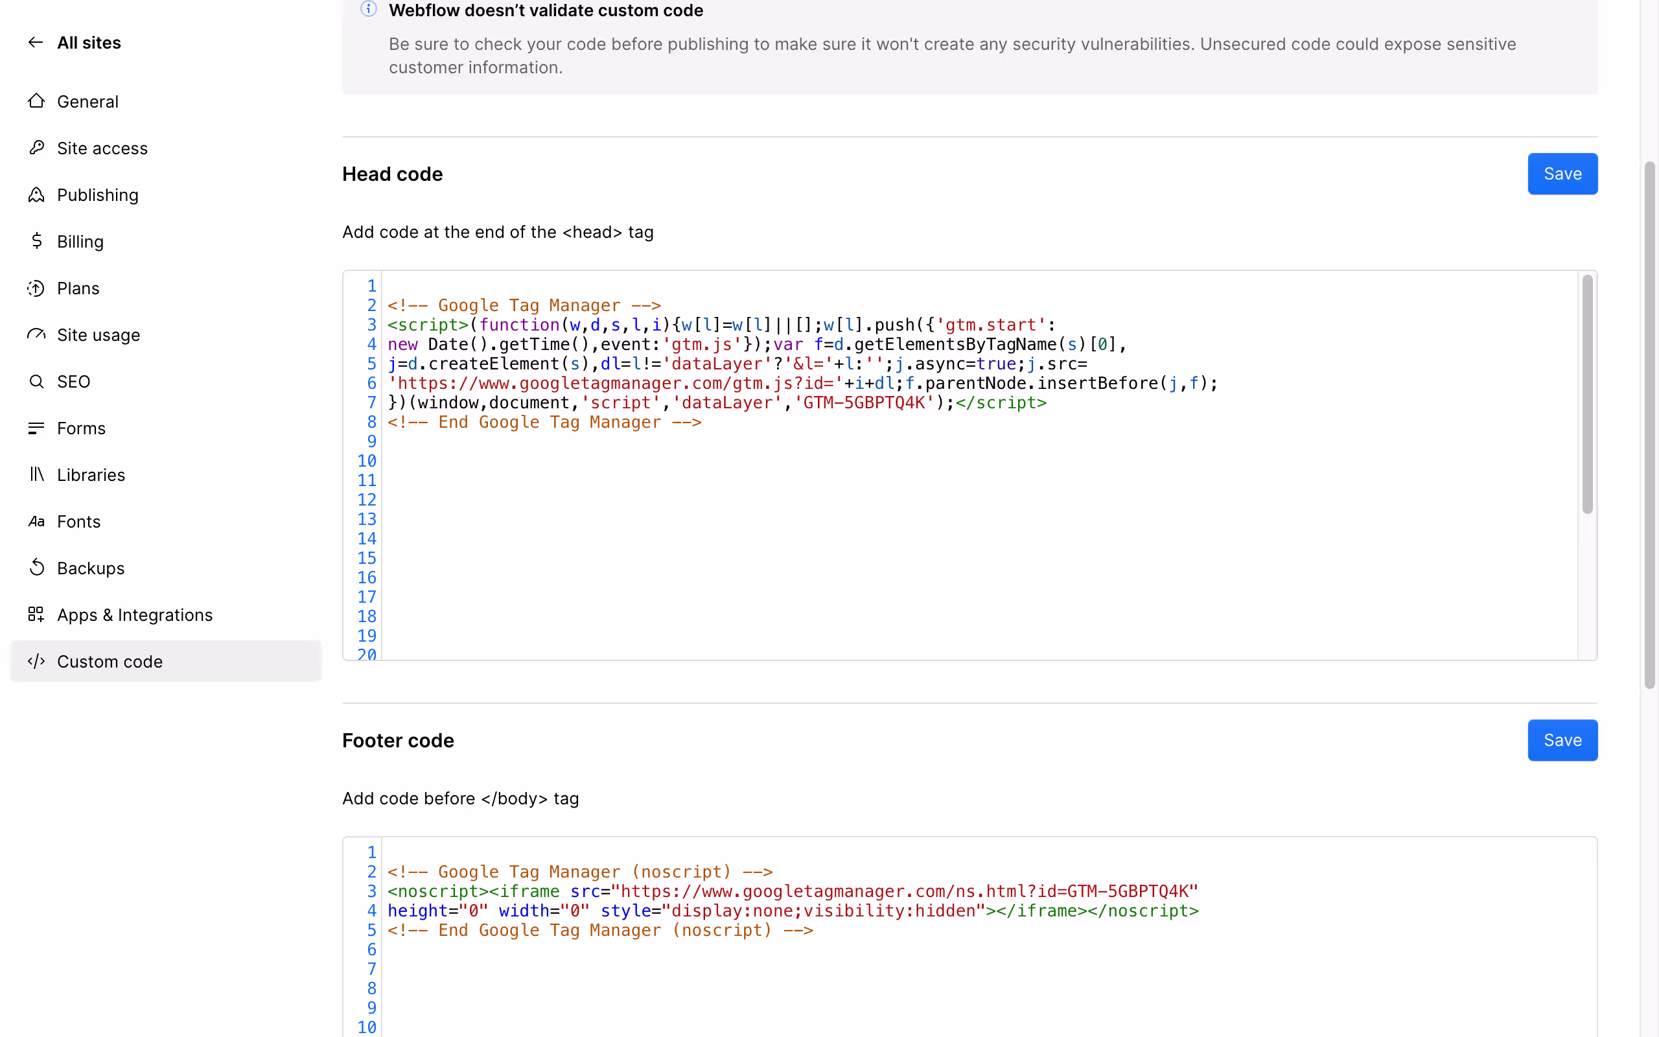Select Custom code in sidebar
Screen dimensions: 1659x1037
coord(166,661)
